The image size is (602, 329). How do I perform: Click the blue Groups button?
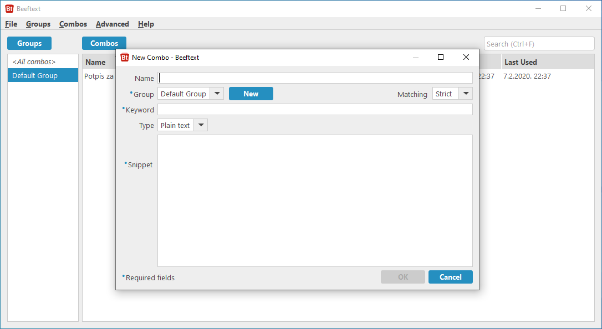29,43
